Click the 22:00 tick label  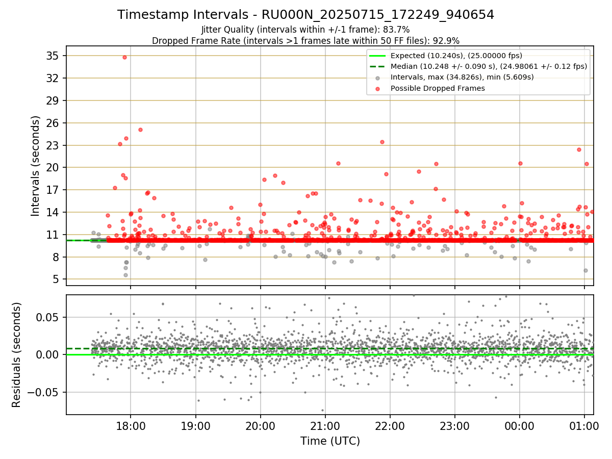coord(390,425)
